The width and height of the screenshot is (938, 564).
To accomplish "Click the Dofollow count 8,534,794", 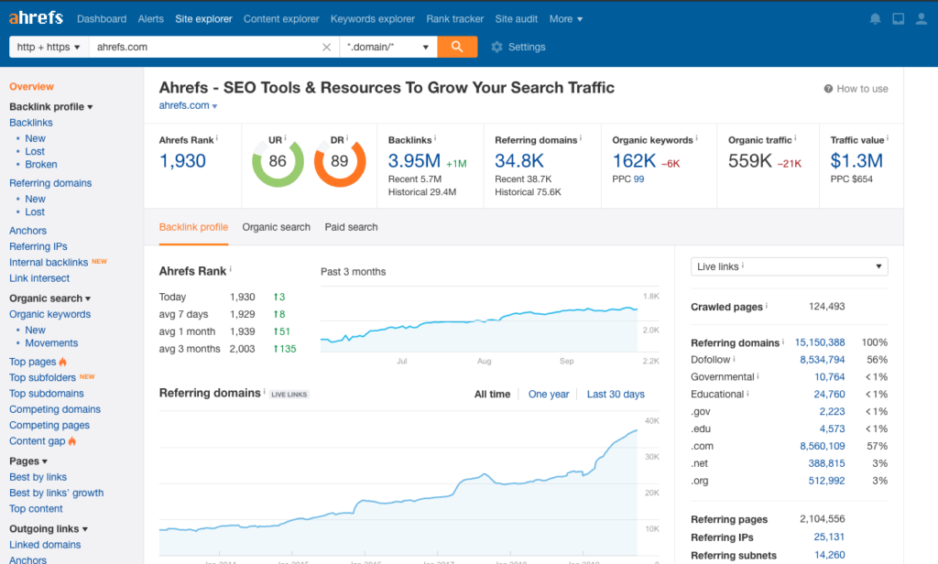I will pos(823,360).
